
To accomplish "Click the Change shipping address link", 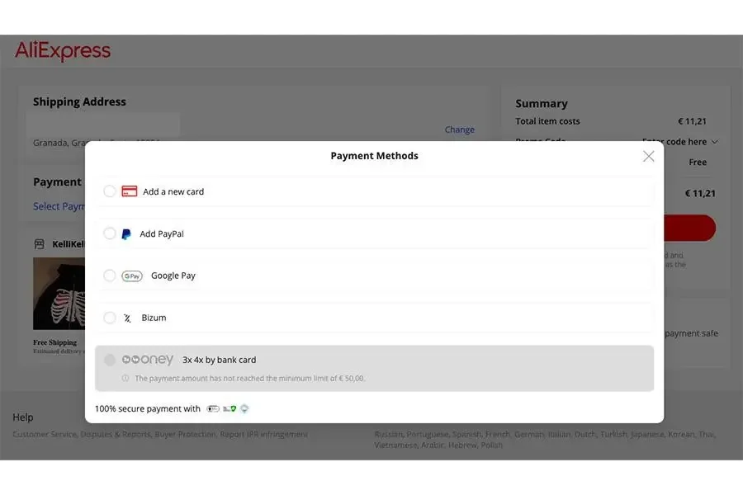I will (x=460, y=130).
